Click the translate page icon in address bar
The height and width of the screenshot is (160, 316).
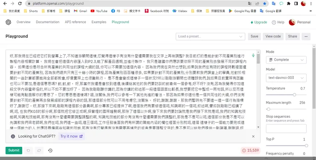click(x=250, y=3)
